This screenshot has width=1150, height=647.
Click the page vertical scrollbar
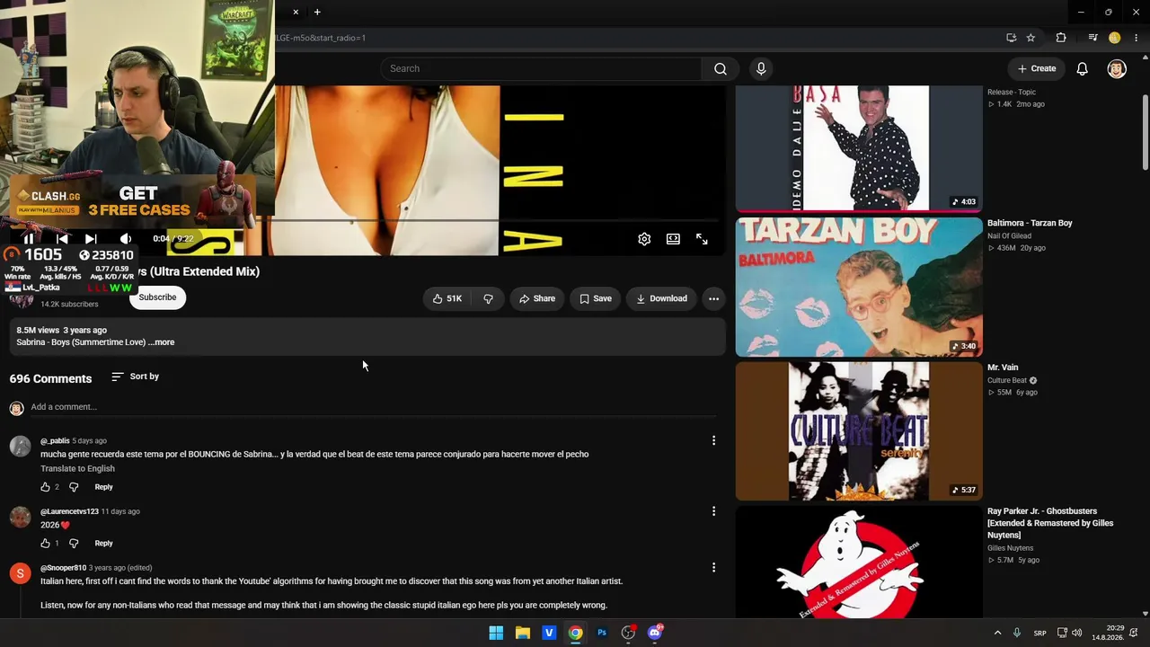click(1146, 131)
